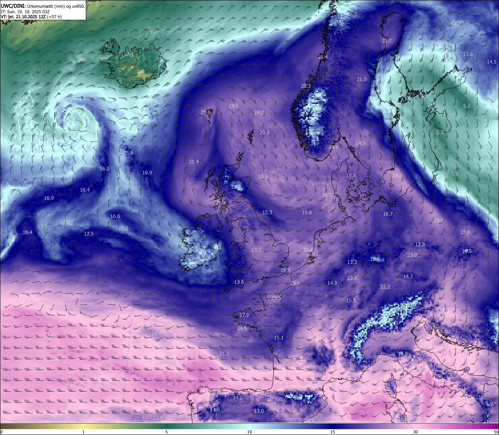Viewport: 499px width, 435px height.
Task: Click the scale label 30 on the legend
Action: point(416,432)
